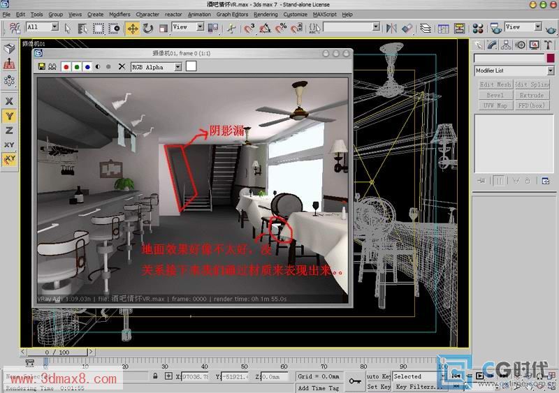559x393 pixels.
Task: Open Key Filters dialog
Action: (x=419, y=386)
